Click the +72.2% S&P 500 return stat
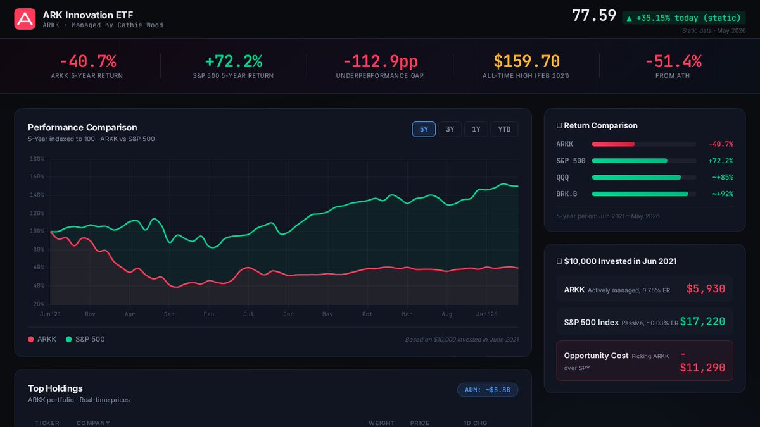This screenshot has width=760, height=427. (234, 66)
